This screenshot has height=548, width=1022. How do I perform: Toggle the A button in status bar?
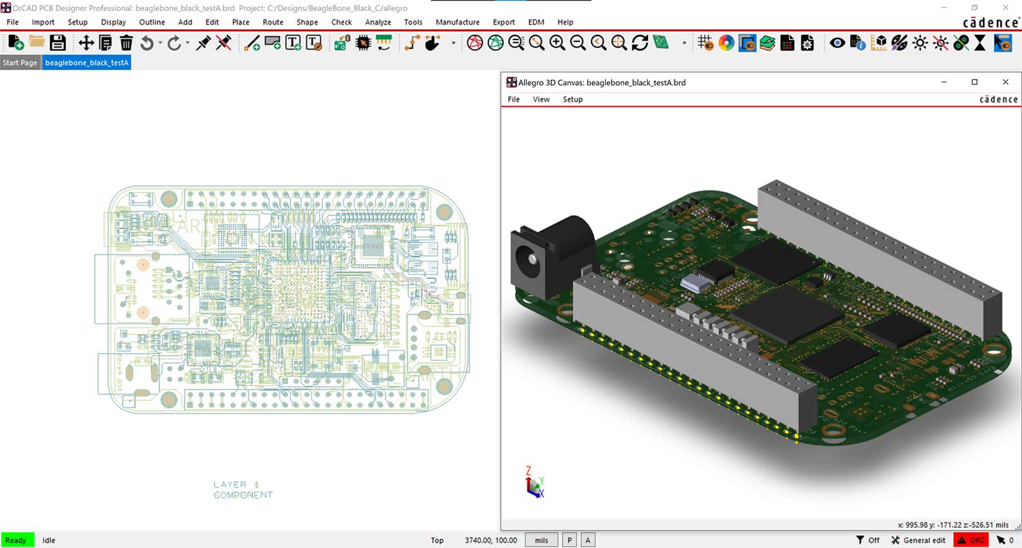pyautogui.click(x=587, y=540)
